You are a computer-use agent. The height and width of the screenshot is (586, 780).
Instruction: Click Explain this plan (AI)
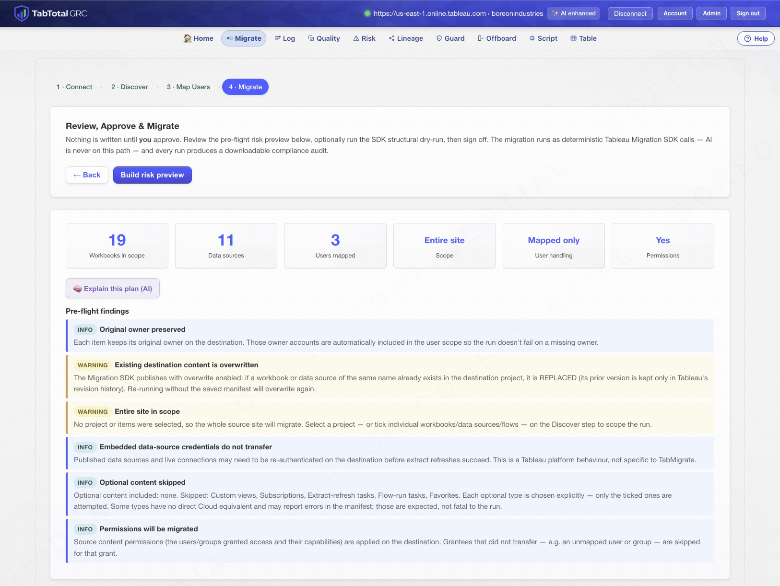(113, 289)
